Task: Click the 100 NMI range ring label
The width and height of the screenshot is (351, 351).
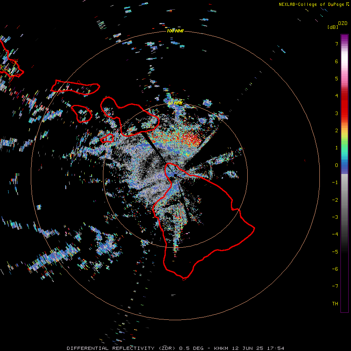Action: tap(175, 31)
